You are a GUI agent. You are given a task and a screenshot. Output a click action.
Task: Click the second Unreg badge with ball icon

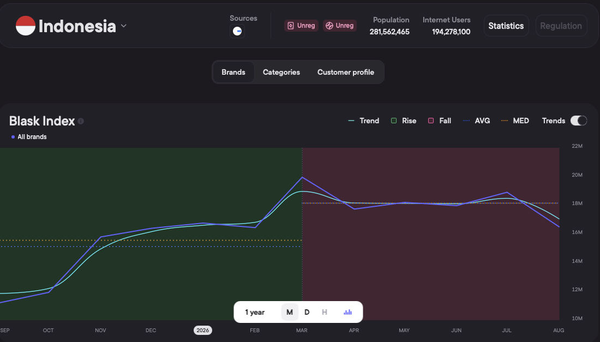[x=340, y=26]
